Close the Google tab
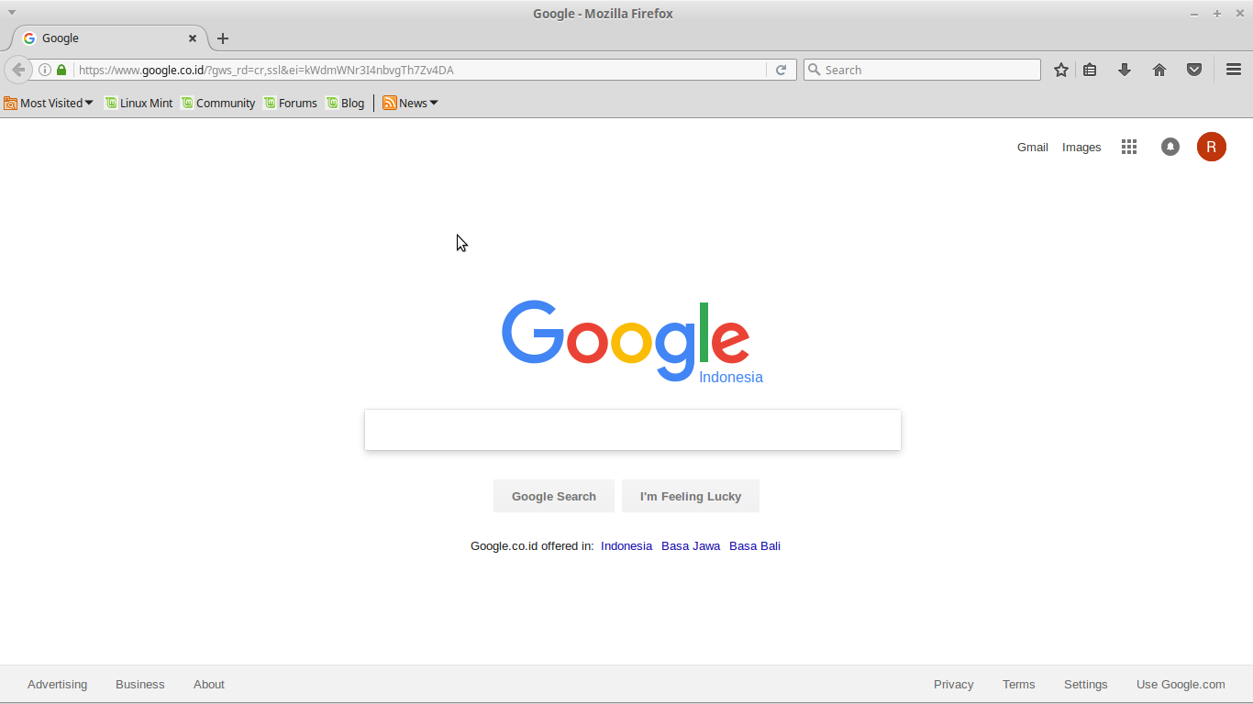 193,38
